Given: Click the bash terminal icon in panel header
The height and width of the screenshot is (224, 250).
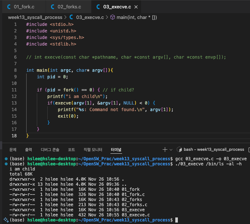Looking at the screenshot, I should [x=179, y=149].
